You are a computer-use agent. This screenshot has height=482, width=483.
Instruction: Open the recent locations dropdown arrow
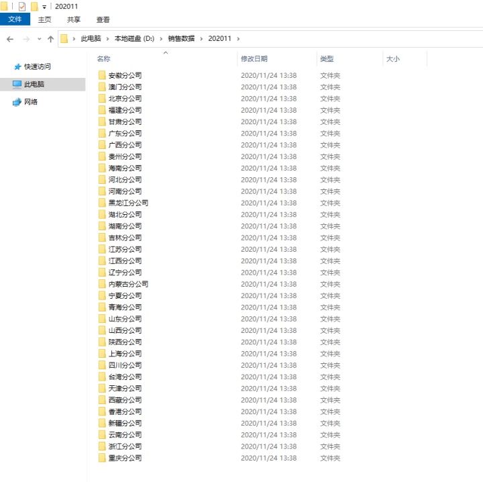[39, 39]
